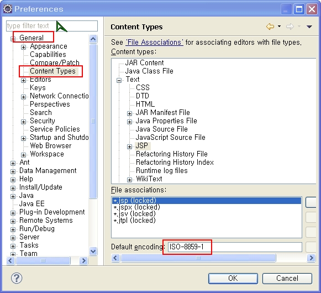This screenshot has width=321, height=293.
Task: Click the forward navigation arrow icon
Action: click(290, 27)
